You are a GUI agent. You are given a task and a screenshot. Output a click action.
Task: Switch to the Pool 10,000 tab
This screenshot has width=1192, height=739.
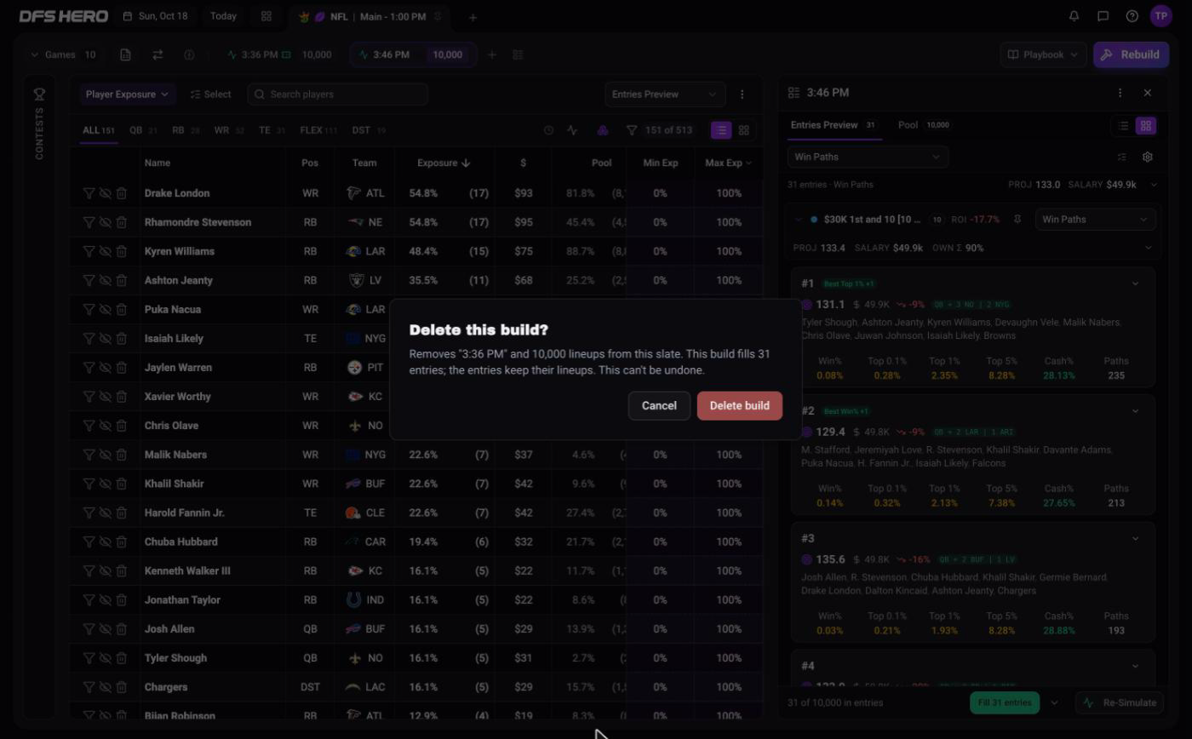pos(924,125)
